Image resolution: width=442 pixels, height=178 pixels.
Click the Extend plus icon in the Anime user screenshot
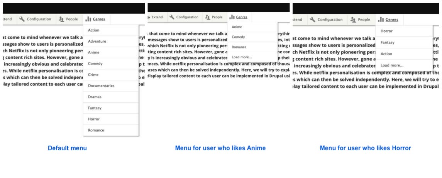tap(149, 17)
